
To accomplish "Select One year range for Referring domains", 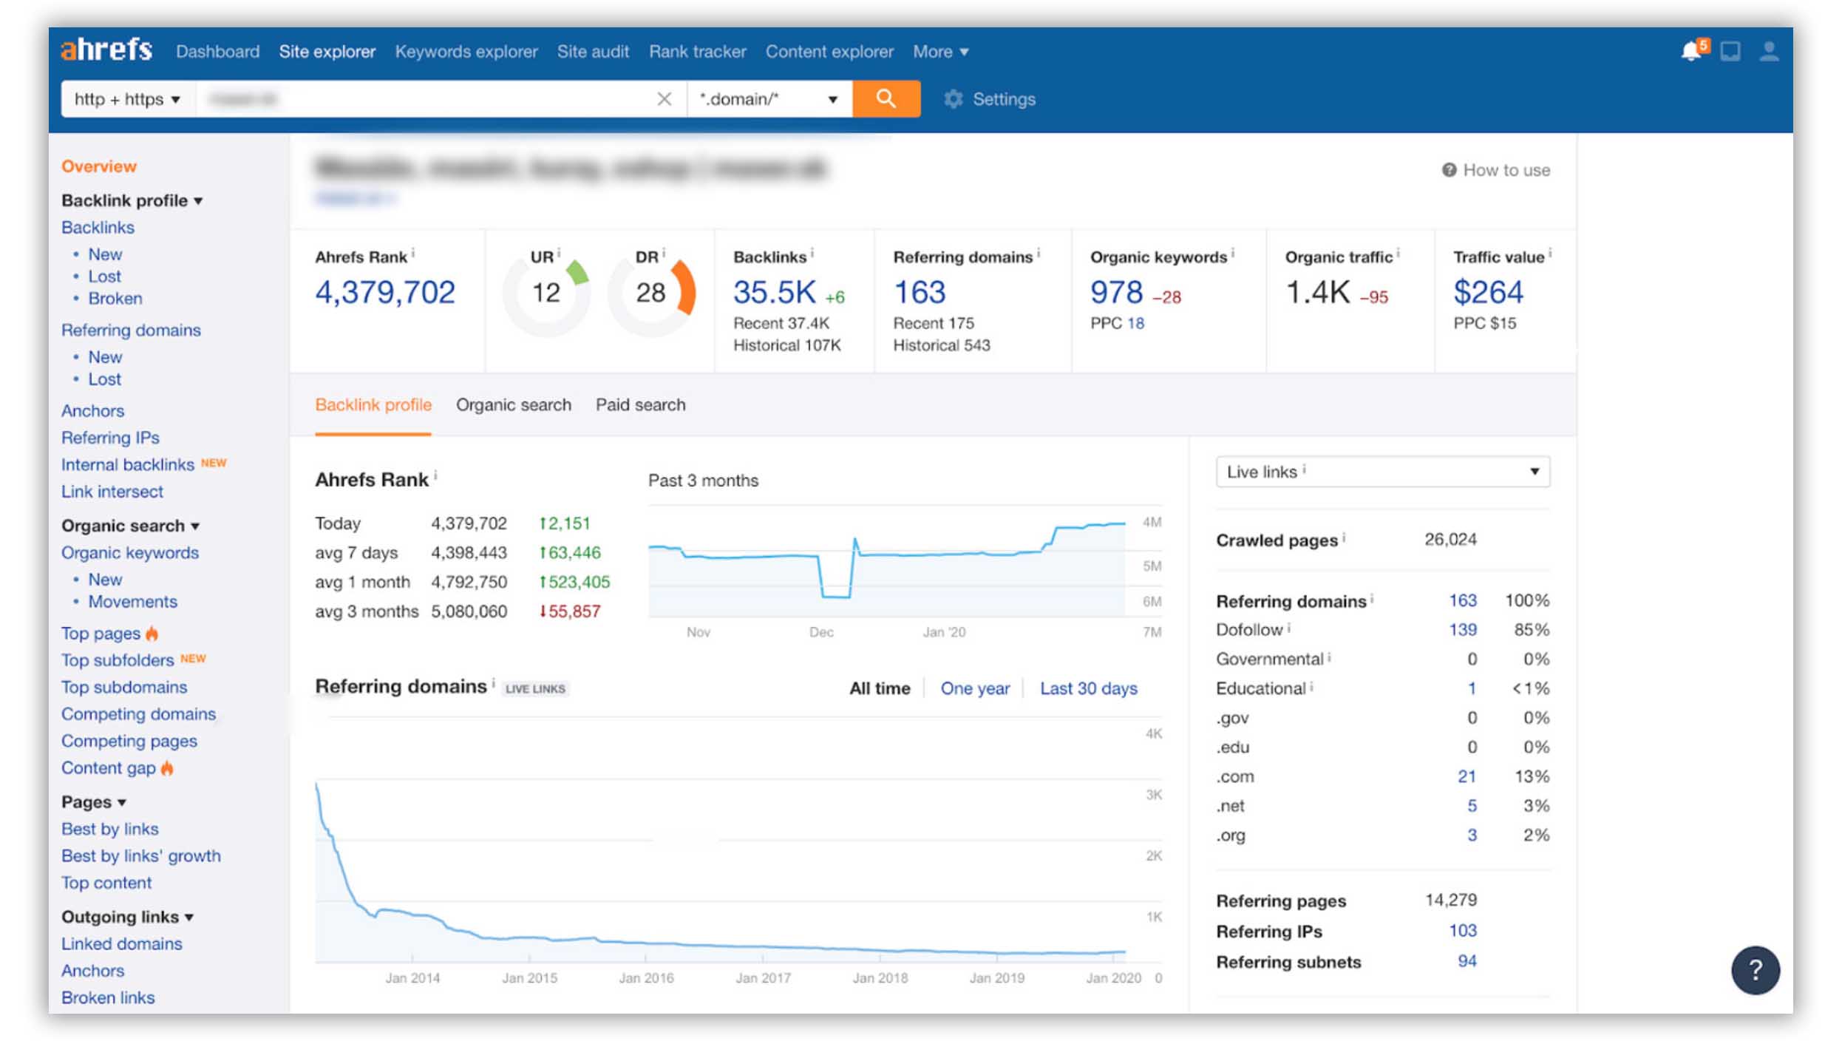I will pos(975,688).
